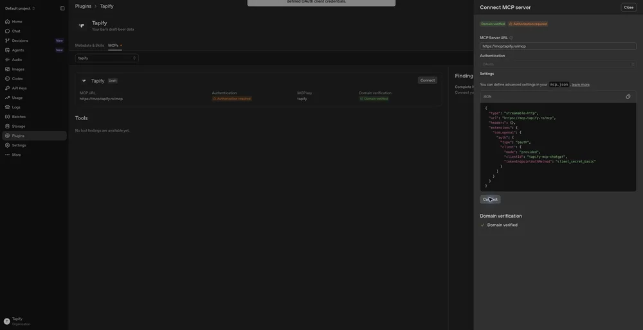Click the Domain verified badge atop panel
Screen dimensions: 643x330
coord(493,24)
